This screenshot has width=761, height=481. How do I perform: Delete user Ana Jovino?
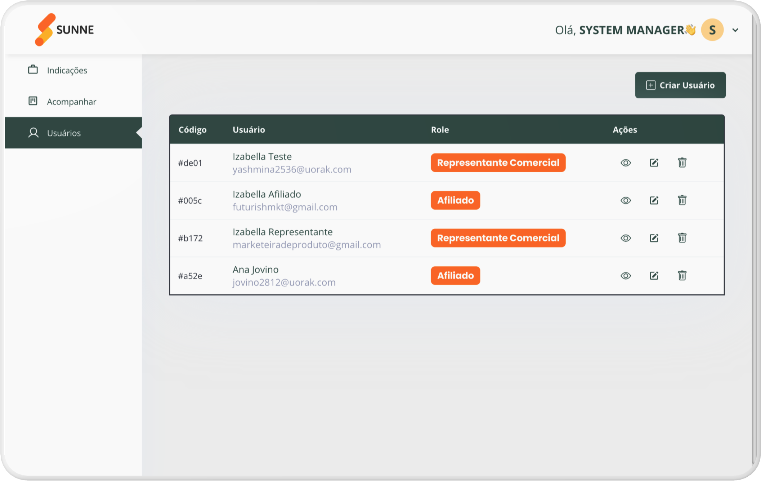(682, 275)
